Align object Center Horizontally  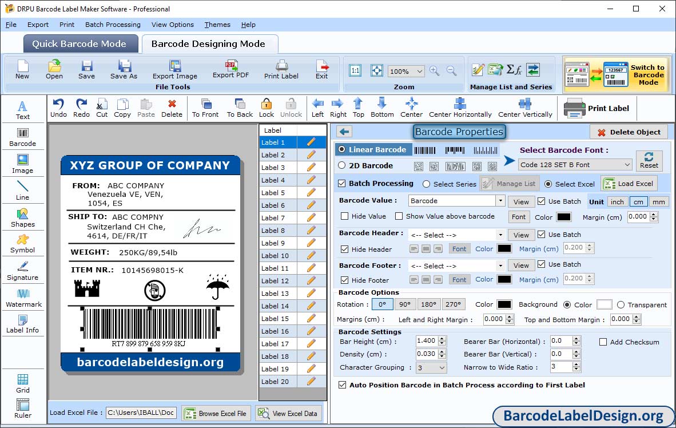coord(460,108)
